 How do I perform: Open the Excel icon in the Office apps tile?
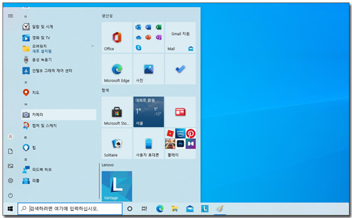point(158,27)
